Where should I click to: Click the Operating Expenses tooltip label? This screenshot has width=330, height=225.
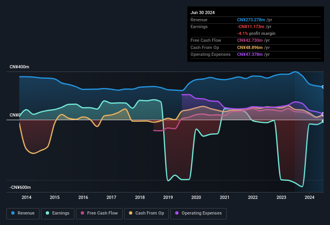[x=211, y=55]
